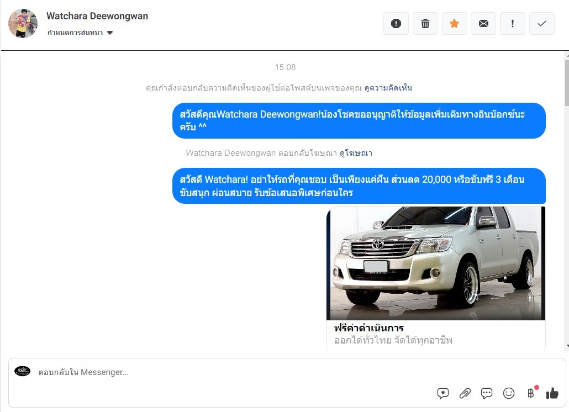Image resolution: width=569 pixels, height=412 pixels.
Task: Delete conversation using the trash icon
Action: pyautogui.click(x=425, y=24)
